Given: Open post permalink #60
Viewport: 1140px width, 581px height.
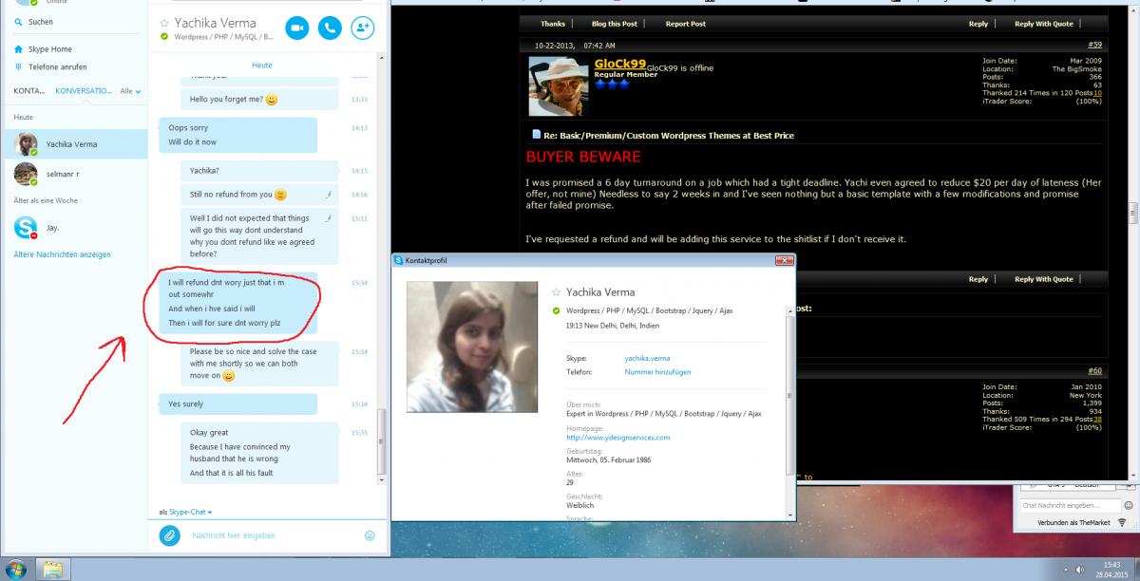Looking at the screenshot, I should click(x=1094, y=370).
